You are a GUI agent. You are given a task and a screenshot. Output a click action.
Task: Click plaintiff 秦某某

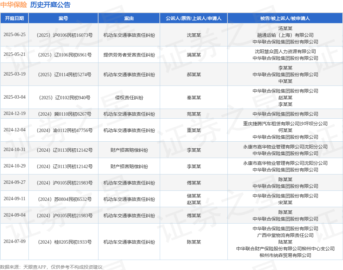tap(194, 97)
